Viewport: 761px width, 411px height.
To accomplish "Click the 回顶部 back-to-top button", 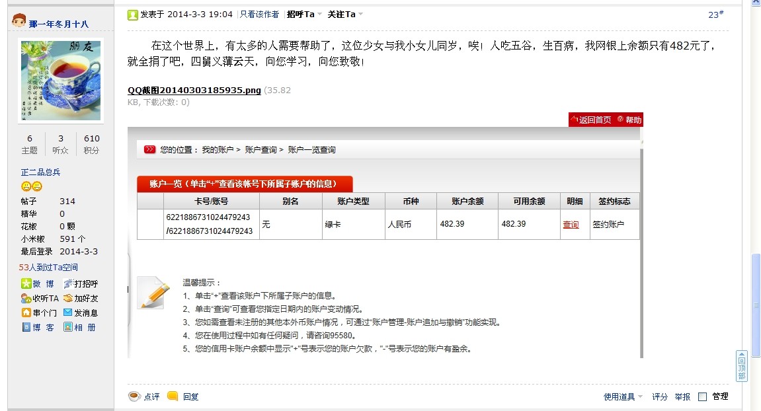I will tap(742, 366).
